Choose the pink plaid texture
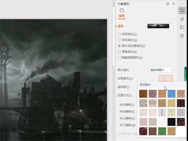188x141 pixels. (143, 122)
